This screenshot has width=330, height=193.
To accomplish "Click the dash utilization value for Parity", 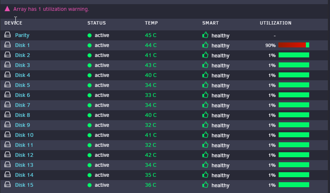I will click(x=275, y=36).
